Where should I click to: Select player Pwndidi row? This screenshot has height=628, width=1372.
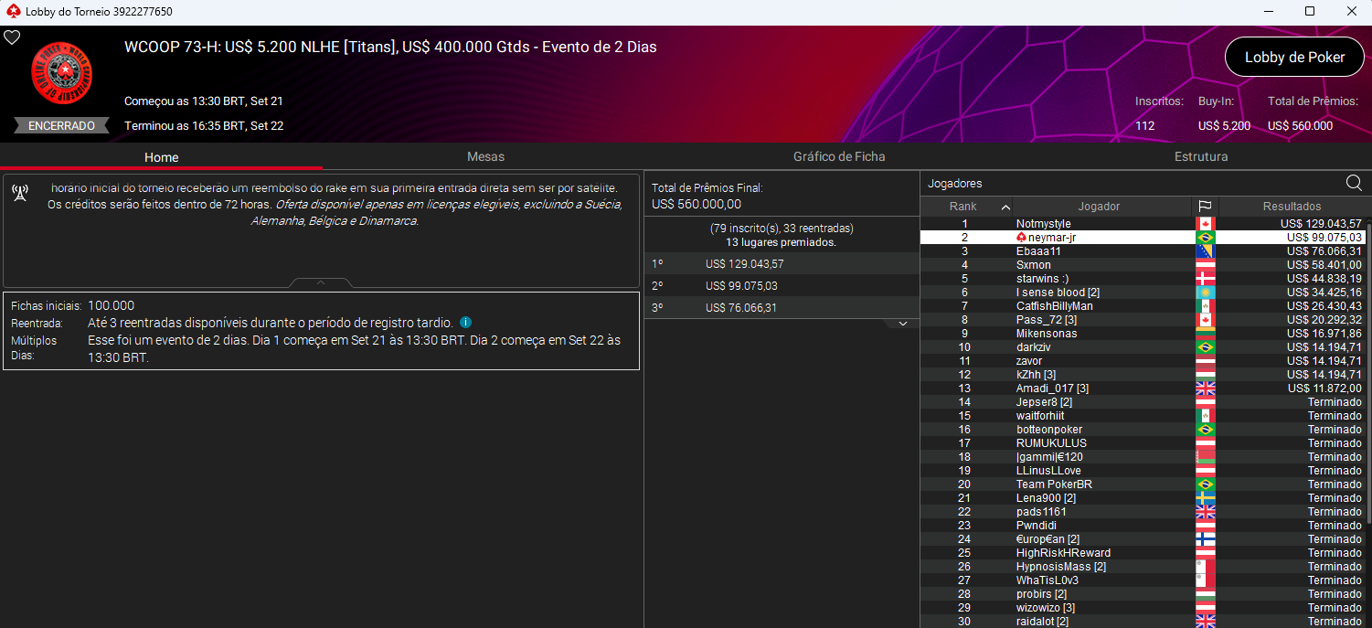tap(1143, 526)
